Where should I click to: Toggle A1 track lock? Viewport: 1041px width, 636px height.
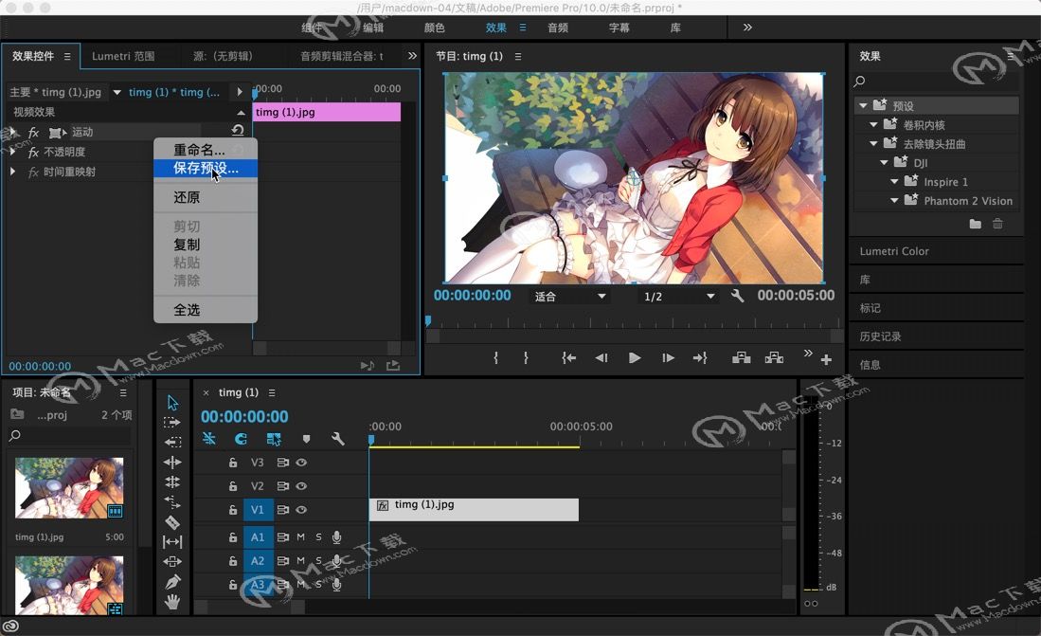(233, 537)
